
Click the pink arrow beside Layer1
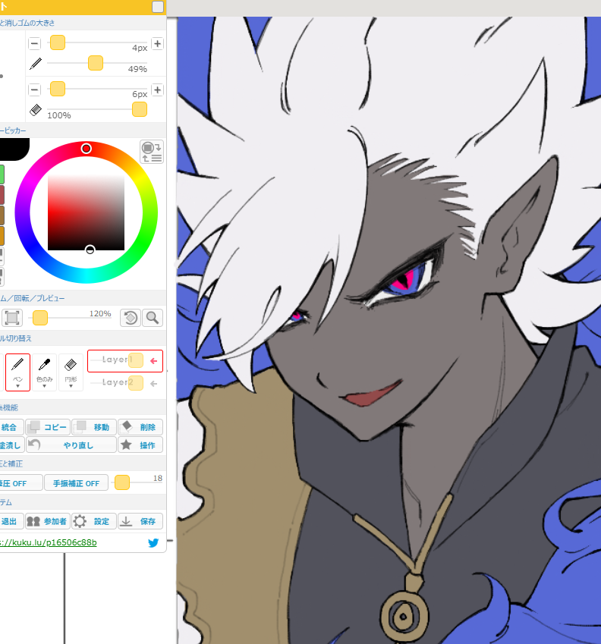153,361
